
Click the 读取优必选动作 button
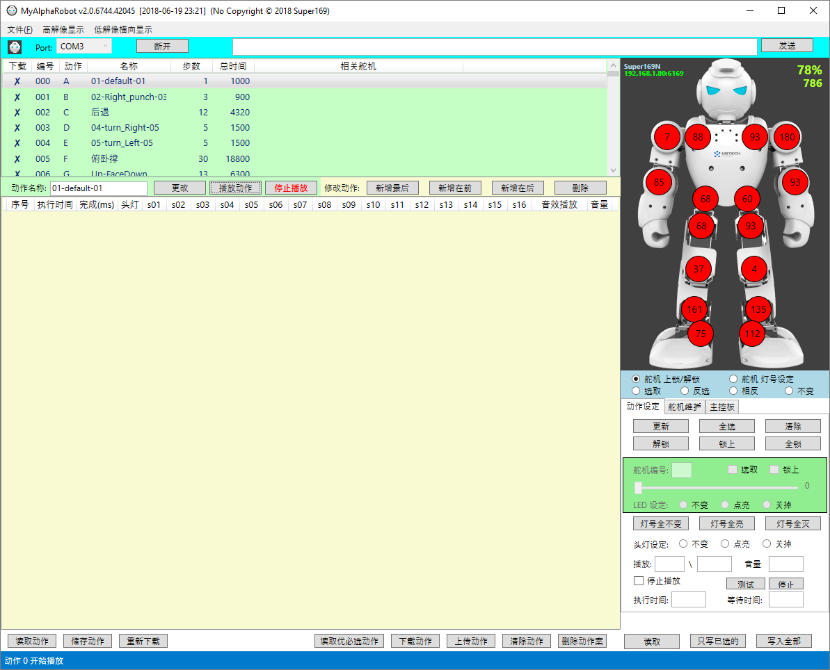pyautogui.click(x=349, y=641)
